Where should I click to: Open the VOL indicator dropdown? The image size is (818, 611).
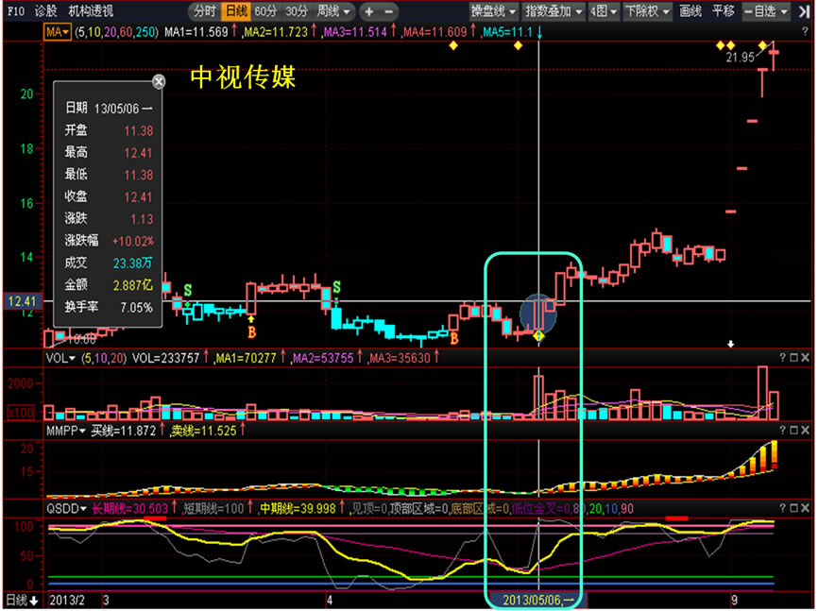pyautogui.click(x=60, y=358)
